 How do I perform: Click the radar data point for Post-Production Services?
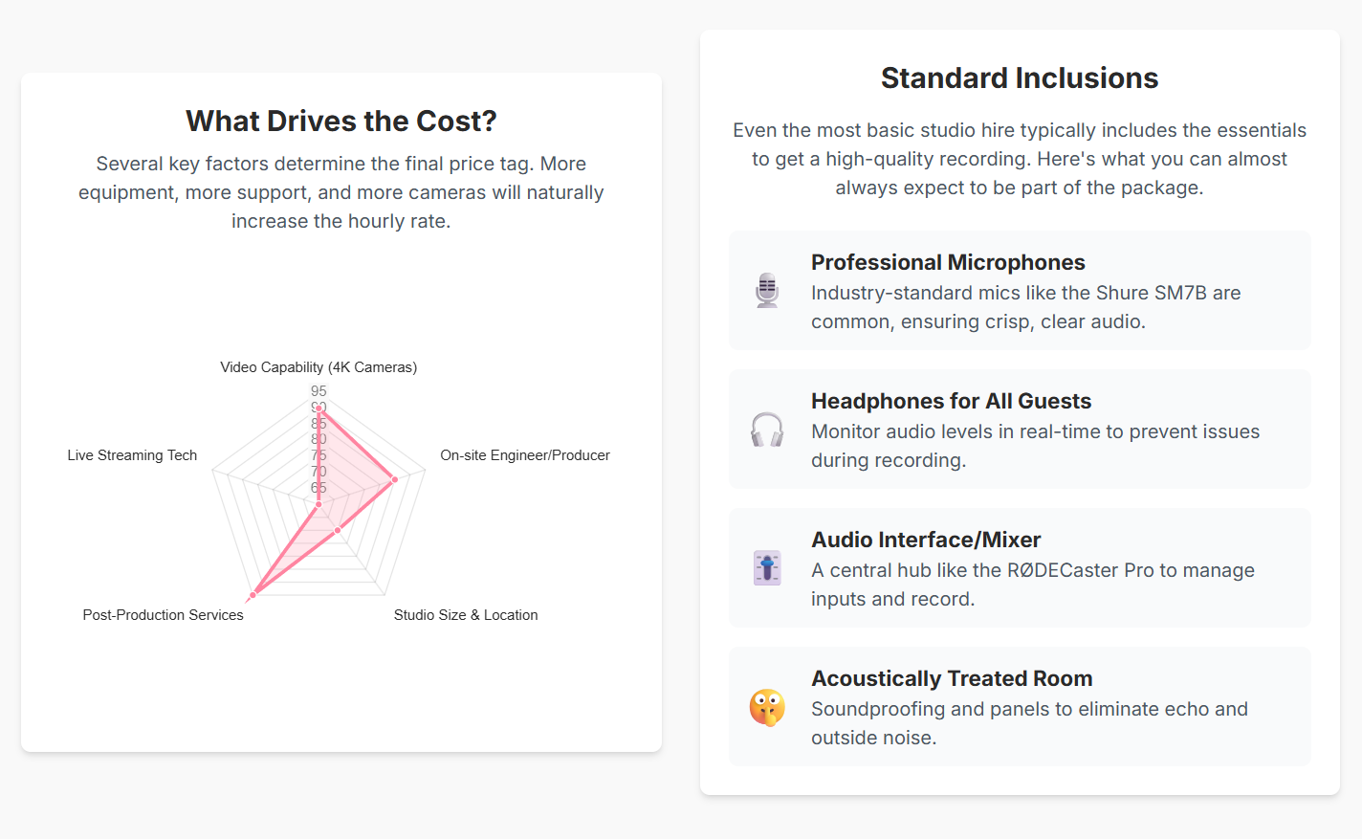253,595
